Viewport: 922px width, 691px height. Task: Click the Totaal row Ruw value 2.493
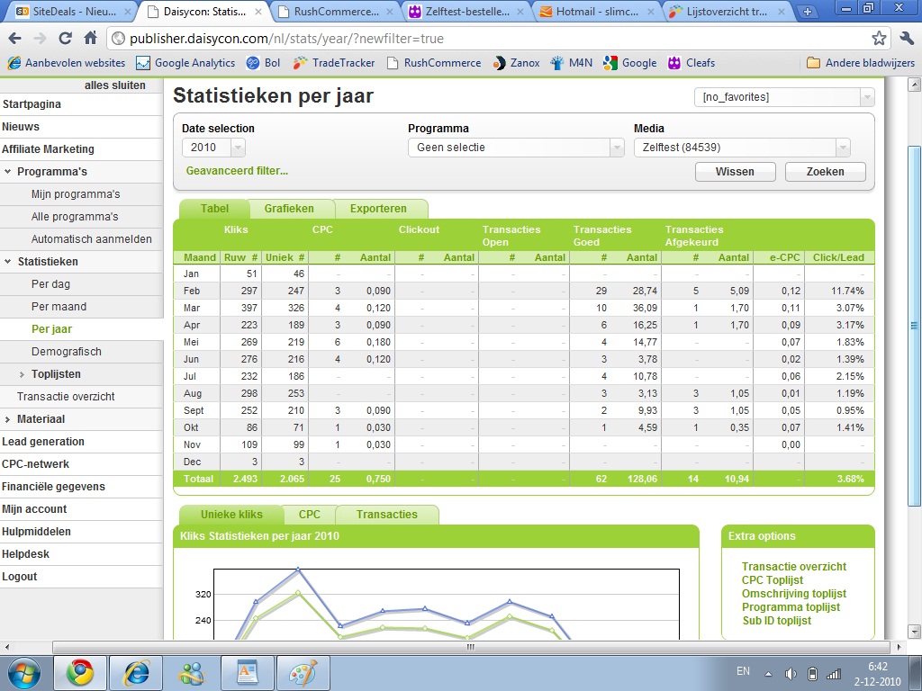click(x=245, y=479)
